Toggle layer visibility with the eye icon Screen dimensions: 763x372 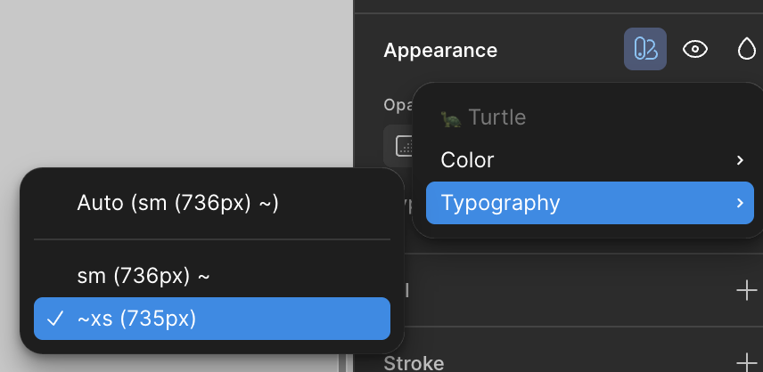695,50
